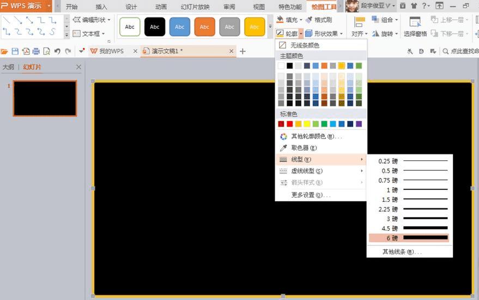Click the skin shirt icon in title bar
Viewport: 479px width, 300px height.
[x=414, y=5]
